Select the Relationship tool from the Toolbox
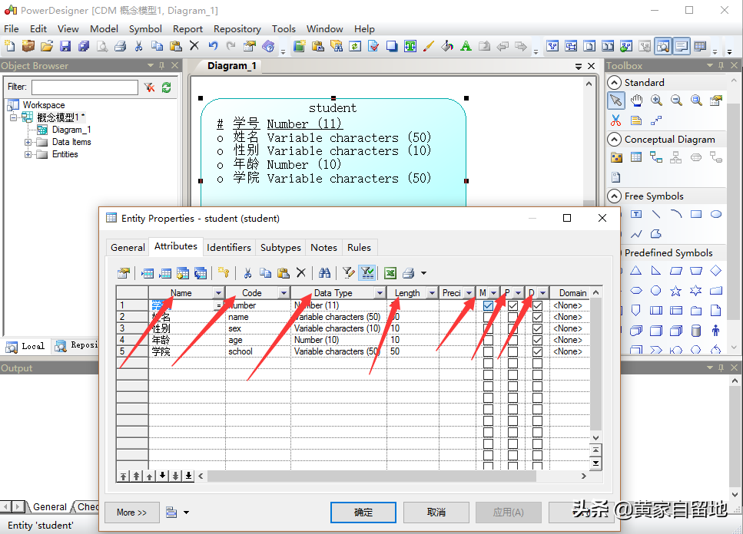The width and height of the screenshot is (743, 534). 656,157
